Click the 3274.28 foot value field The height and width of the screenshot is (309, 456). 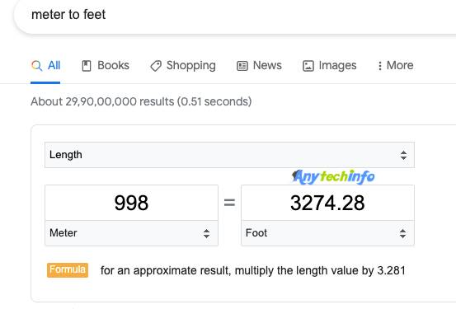[x=327, y=203]
